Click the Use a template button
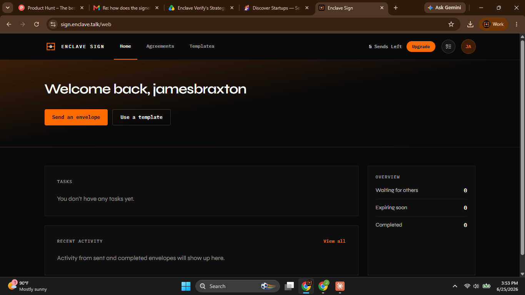 tap(142, 117)
